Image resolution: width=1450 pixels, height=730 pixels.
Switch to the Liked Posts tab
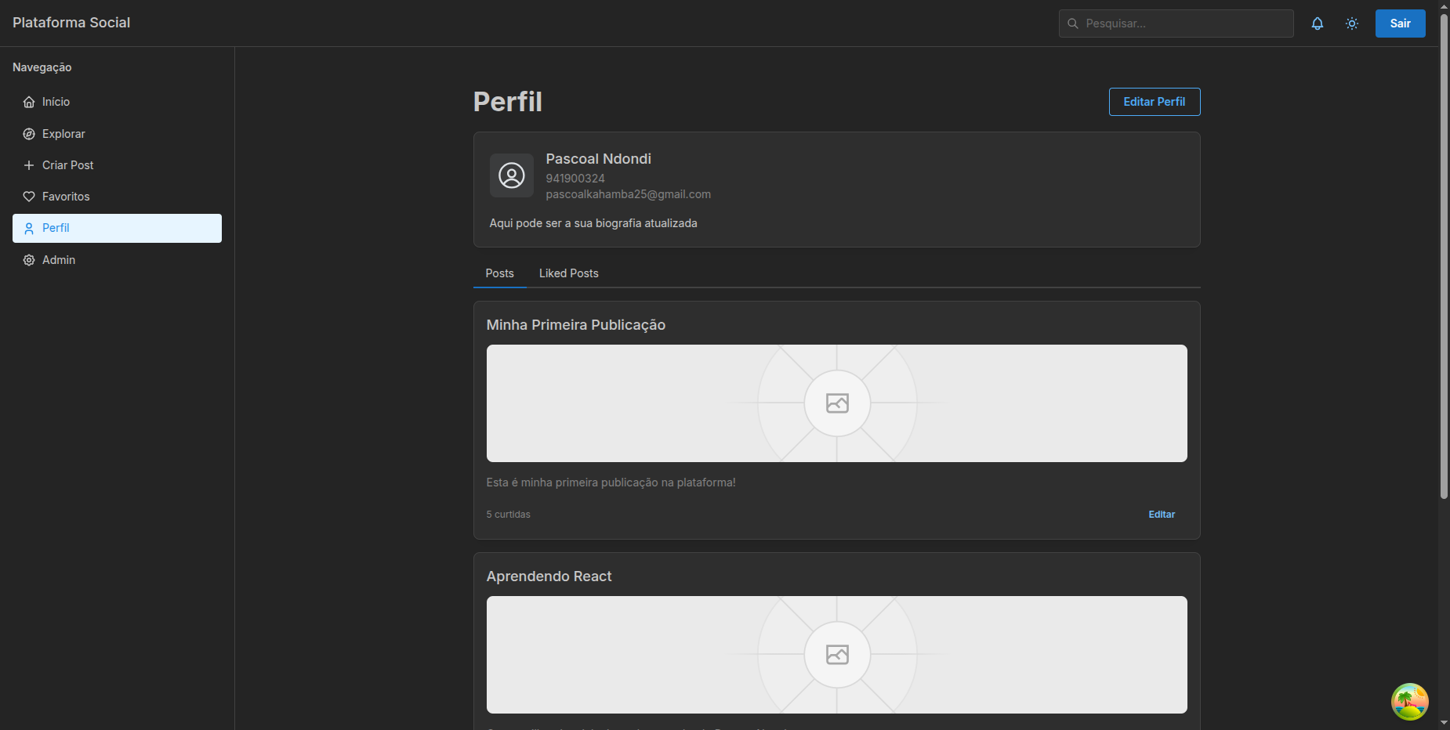pyautogui.click(x=568, y=273)
